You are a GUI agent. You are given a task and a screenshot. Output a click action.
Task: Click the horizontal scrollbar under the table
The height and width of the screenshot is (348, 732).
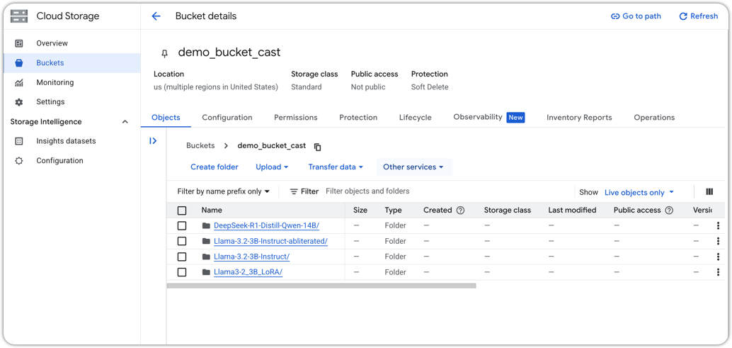point(321,286)
